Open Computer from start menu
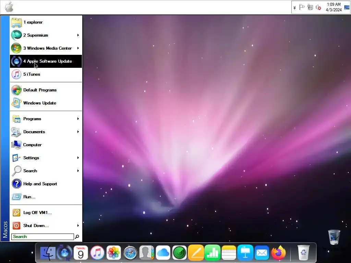351x263 pixels. click(x=46, y=145)
